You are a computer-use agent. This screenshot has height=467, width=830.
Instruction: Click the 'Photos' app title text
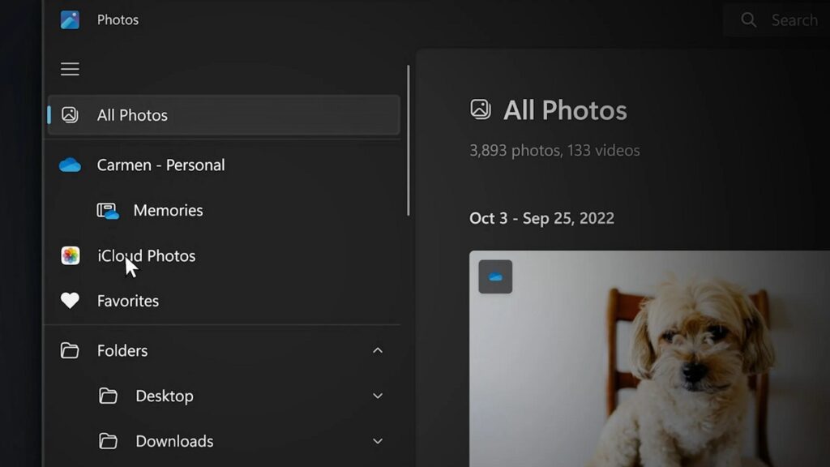coord(118,20)
